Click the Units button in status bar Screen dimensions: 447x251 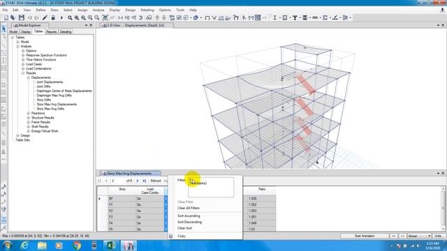tap(439, 236)
